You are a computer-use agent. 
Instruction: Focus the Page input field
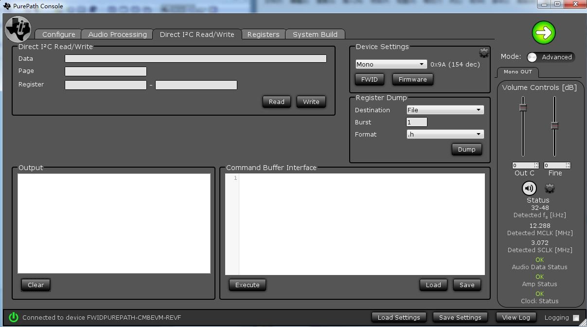(106, 71)
